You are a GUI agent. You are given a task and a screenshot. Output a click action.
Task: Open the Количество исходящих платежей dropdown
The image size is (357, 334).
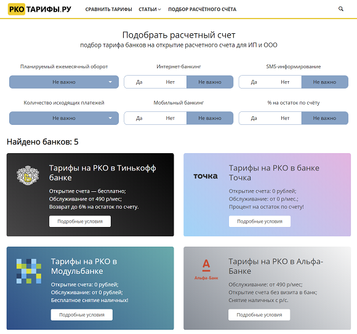64,118
